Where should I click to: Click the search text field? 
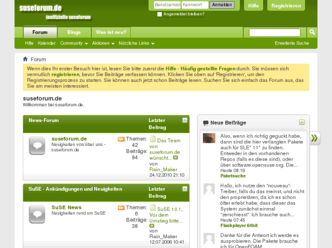(274, 32)
